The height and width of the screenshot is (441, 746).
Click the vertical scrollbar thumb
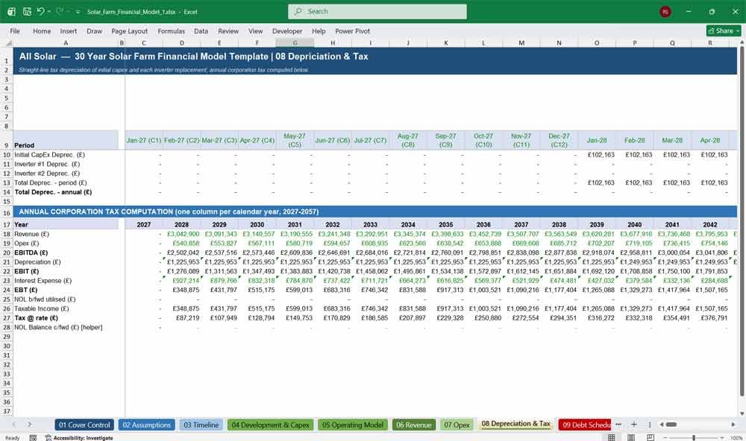742,221
